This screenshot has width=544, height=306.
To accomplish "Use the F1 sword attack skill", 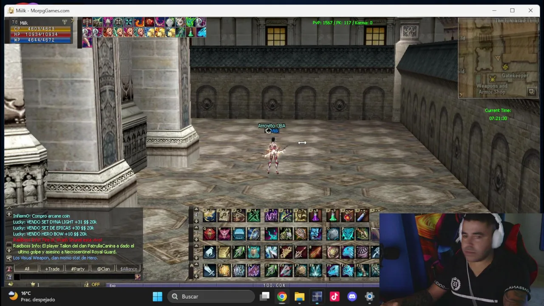I will click(210, 270).
